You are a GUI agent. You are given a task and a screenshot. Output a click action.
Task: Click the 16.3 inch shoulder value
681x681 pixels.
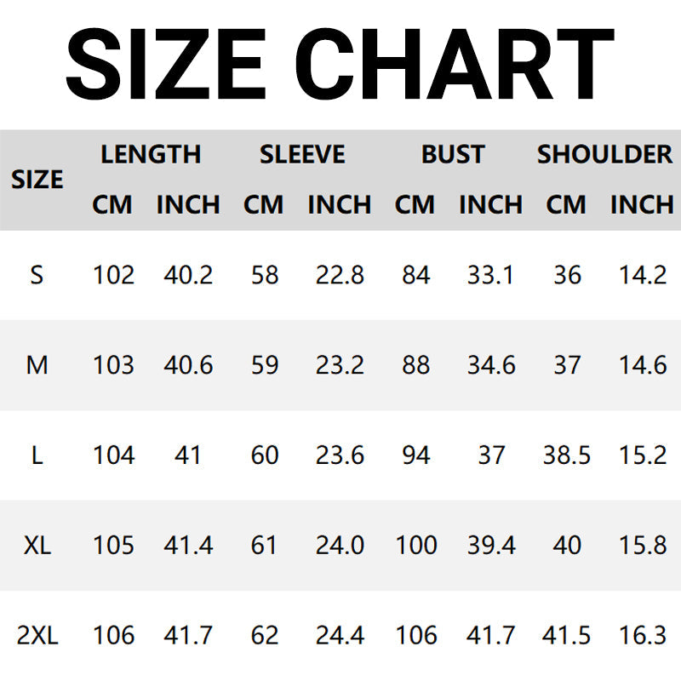tap(643, 635)
